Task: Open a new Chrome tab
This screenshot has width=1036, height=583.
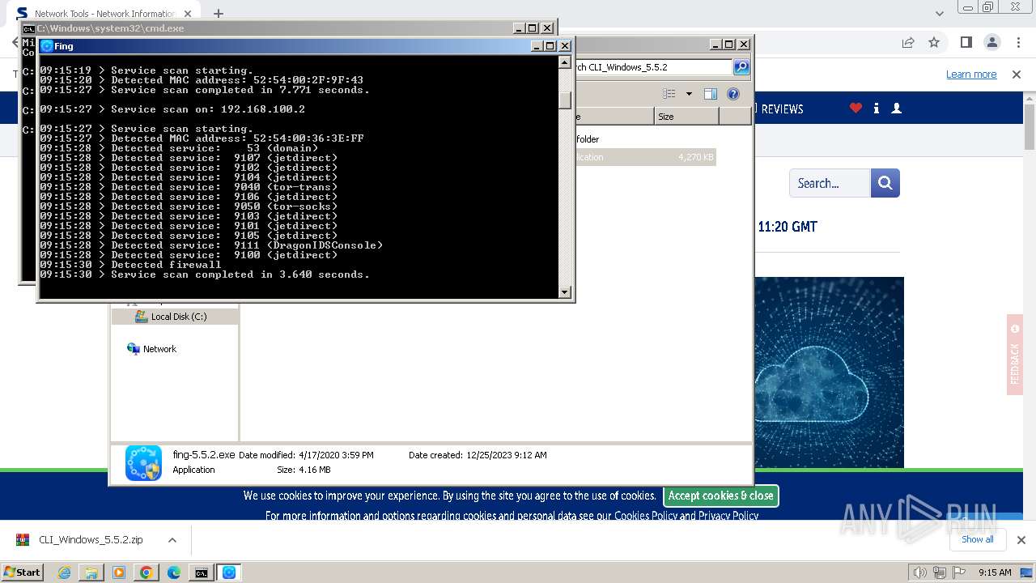Action: click(x=218, y=13)
